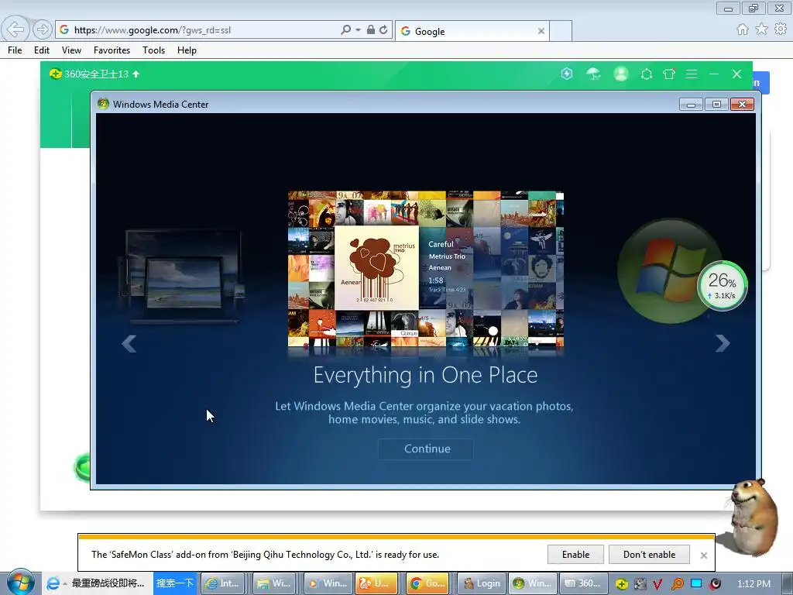
Task: Click the browser Forward arrow button
Action: tap(43, 30)
